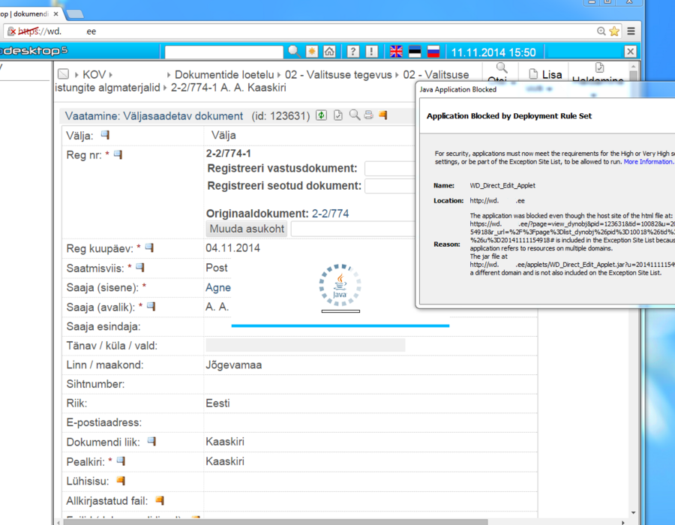
Task: Click the document check icon beside id 123631
Action: tap(338, 115)
